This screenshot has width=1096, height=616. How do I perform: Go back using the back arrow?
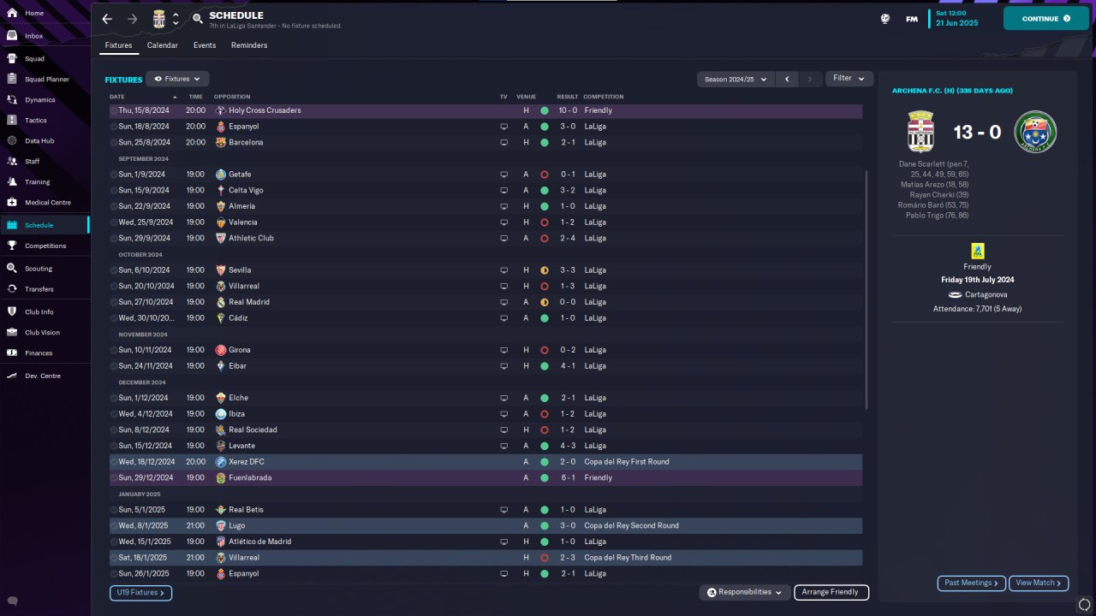tap(107, 19)
